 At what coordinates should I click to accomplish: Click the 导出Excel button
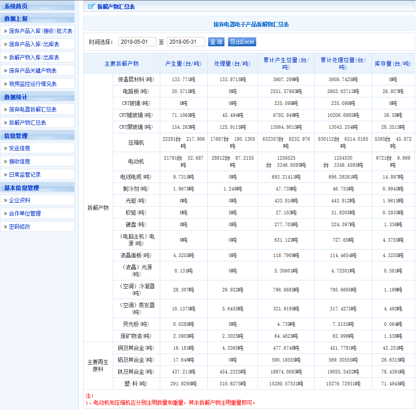click(242, 42)
